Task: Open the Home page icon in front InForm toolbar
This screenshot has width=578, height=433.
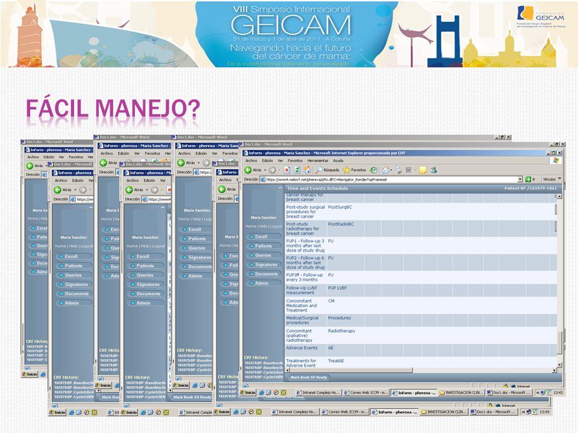Action: point(308,170)
